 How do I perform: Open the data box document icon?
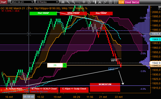(x=89, y=2)
